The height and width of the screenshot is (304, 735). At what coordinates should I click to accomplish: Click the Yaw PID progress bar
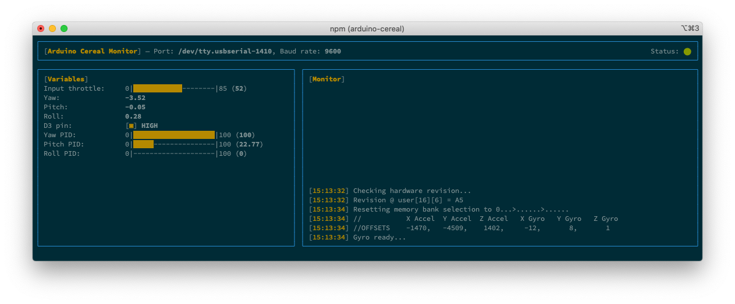[x=174, y=135]
